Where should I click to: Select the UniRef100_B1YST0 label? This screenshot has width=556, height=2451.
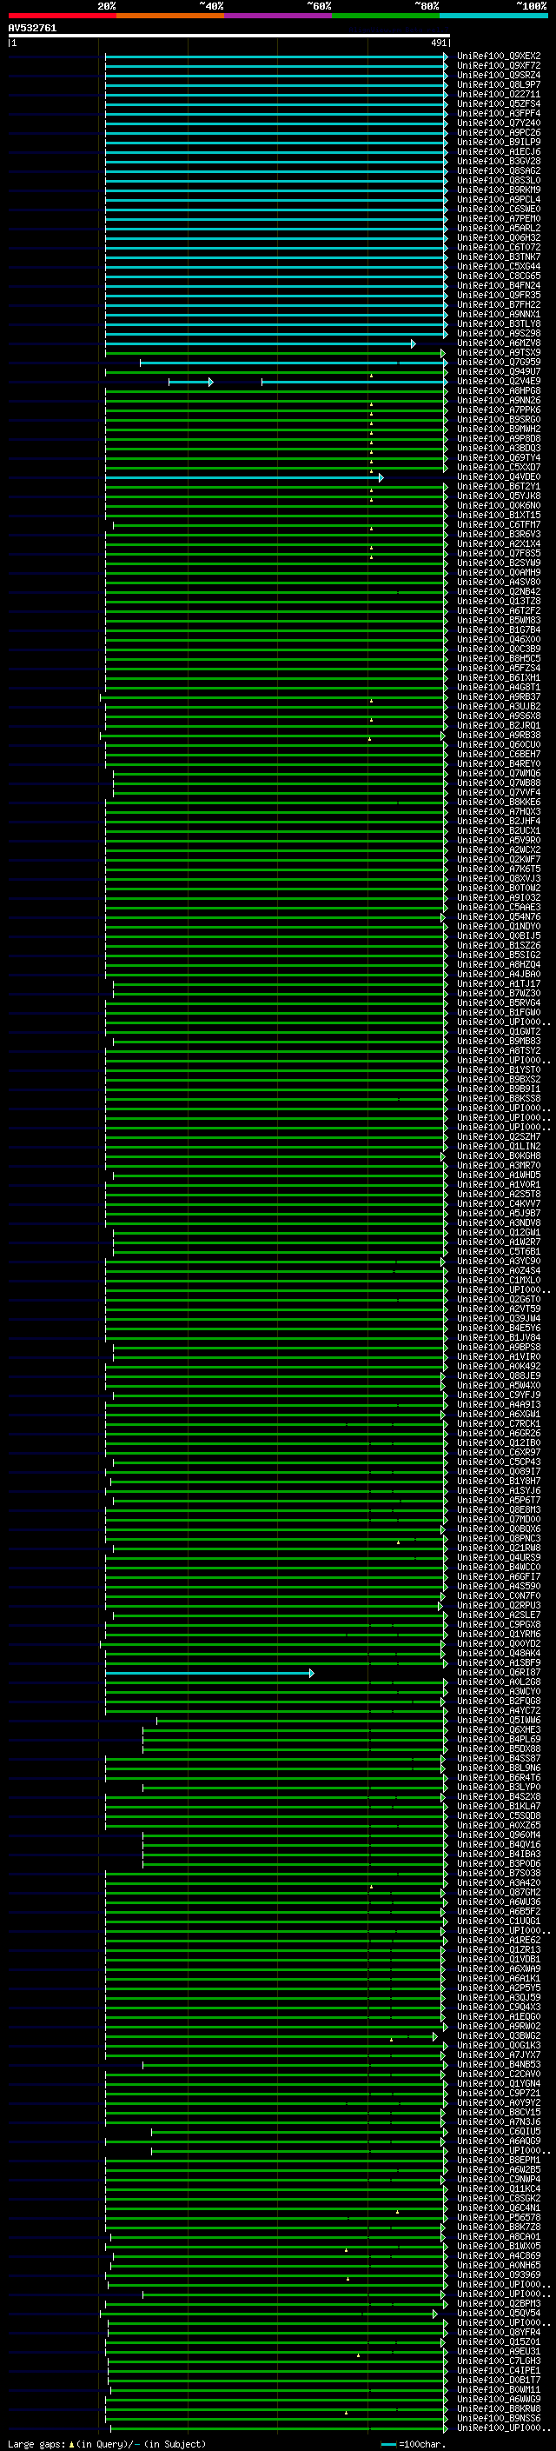click(498, 1069)
